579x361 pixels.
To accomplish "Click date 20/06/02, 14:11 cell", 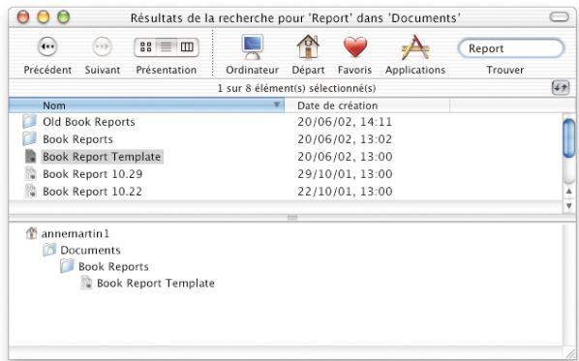I will pos(345,122).
